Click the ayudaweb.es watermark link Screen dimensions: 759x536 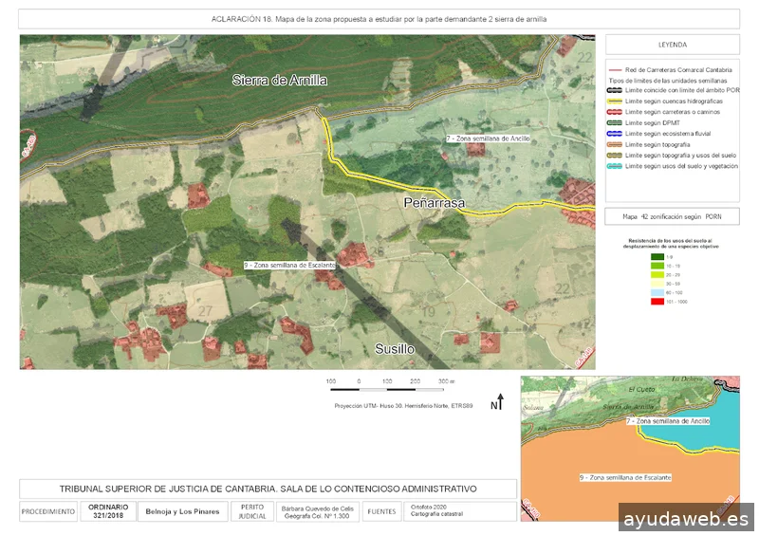tap(686, 519)
